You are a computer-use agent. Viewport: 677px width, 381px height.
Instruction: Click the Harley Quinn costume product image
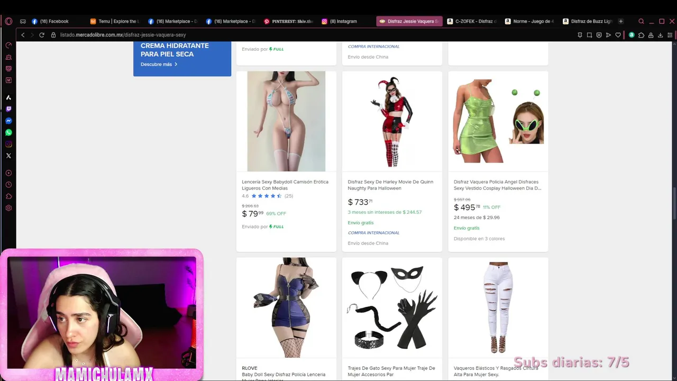coord(392,121)
